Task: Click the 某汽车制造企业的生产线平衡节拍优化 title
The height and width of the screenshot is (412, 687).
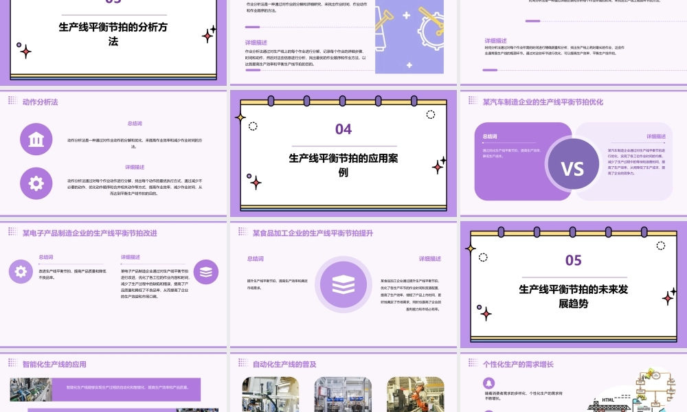Action: tap(543, 102)
